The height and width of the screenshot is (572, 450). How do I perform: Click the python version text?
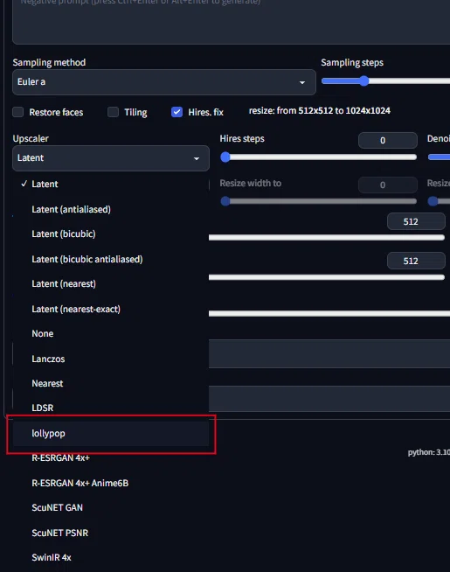[429, 452]
